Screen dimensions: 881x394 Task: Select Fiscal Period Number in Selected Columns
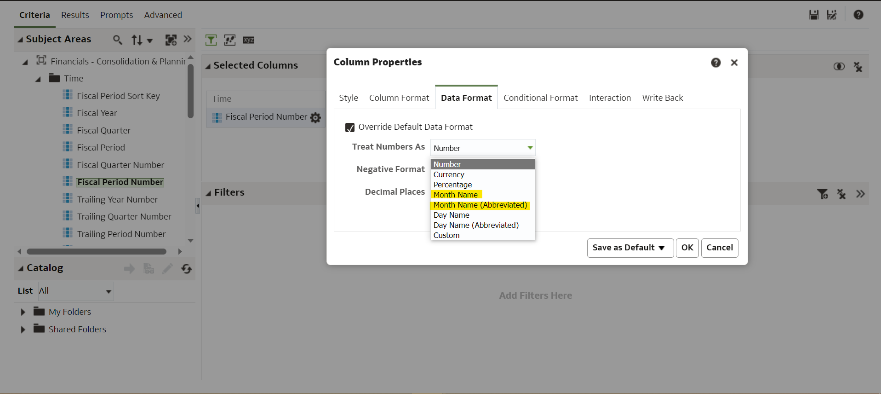coord(266,117)
